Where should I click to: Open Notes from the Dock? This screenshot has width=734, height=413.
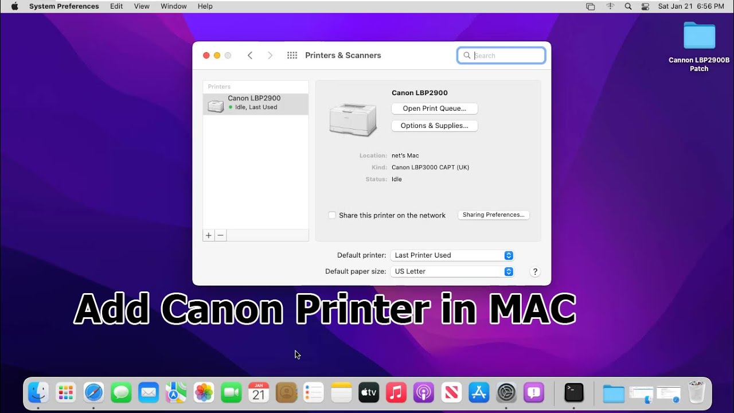pyautogui.click(x=341, y=392)
